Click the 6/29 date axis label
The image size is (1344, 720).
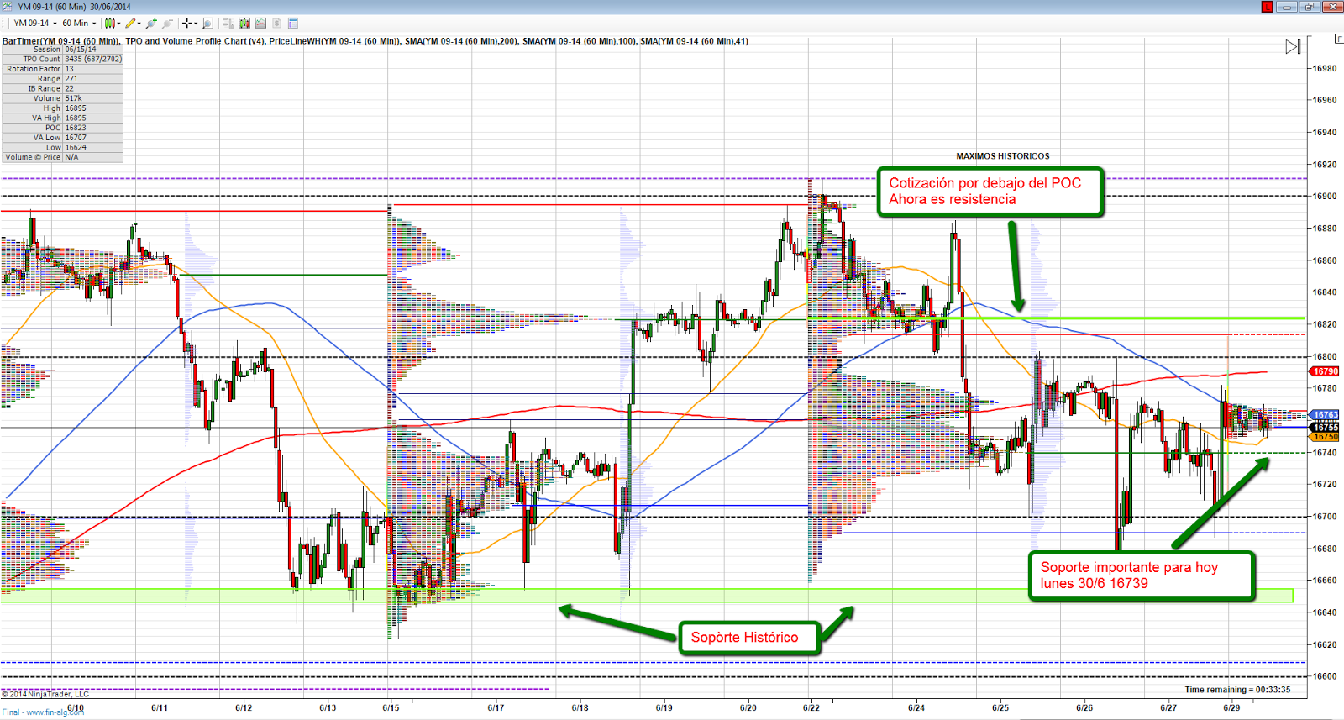(1231, 707)
